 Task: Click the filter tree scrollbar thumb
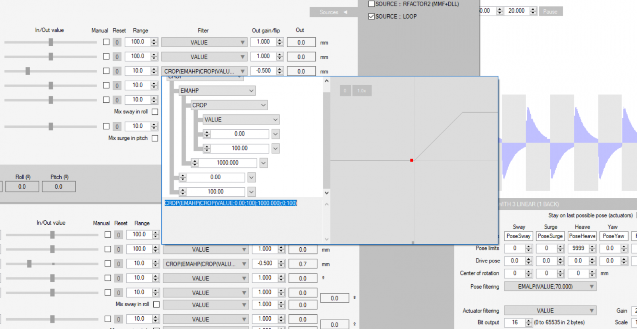point(327,140)
